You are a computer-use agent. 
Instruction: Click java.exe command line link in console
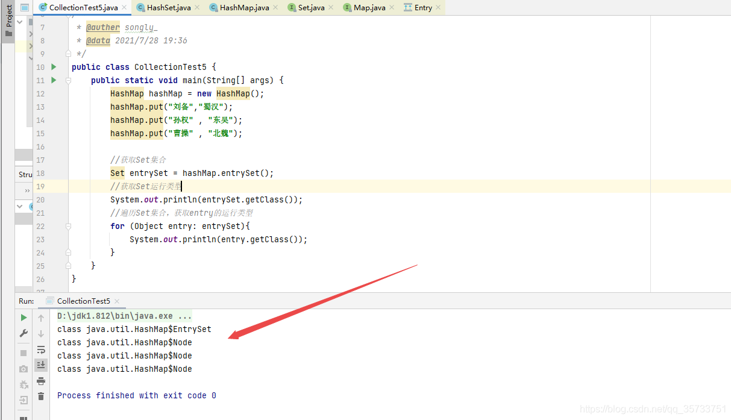125,316
